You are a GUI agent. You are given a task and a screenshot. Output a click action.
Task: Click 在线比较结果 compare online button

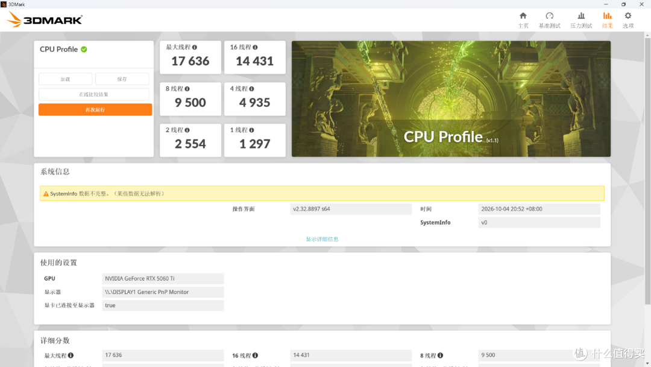coord(94,94)
